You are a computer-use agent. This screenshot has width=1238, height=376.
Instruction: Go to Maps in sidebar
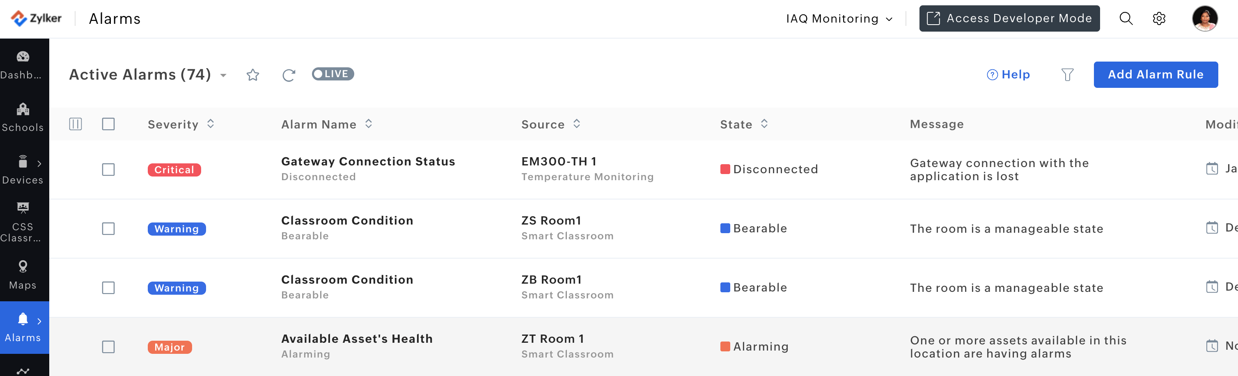click(23, 275)
